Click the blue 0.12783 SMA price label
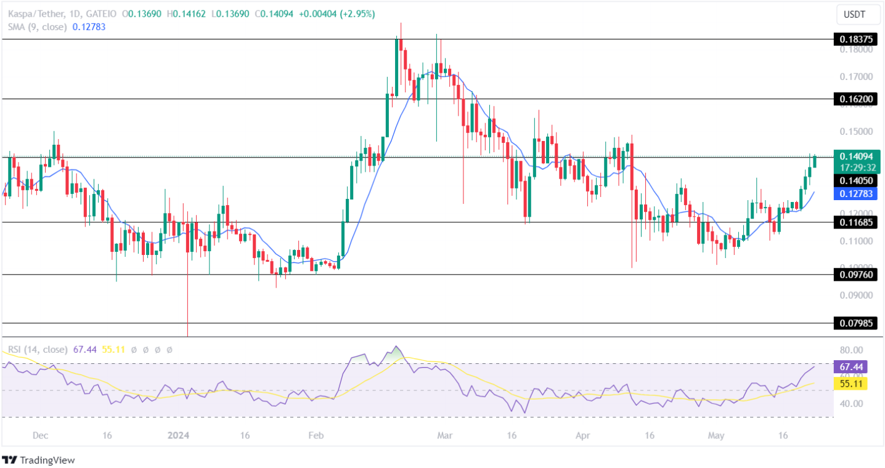 855,193
